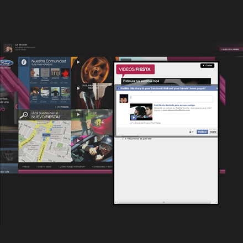Viewport: 243px width, 243px height.
Task: Open Johan David's thumbnail
Action: 35,91
